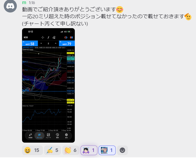Open the quotes tab with arrows icon
The image size is (196, 158).
click(30, 136)
